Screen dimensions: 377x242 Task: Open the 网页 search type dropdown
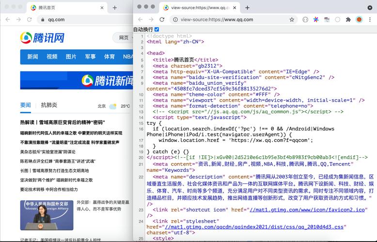click(x=123, y=38)
